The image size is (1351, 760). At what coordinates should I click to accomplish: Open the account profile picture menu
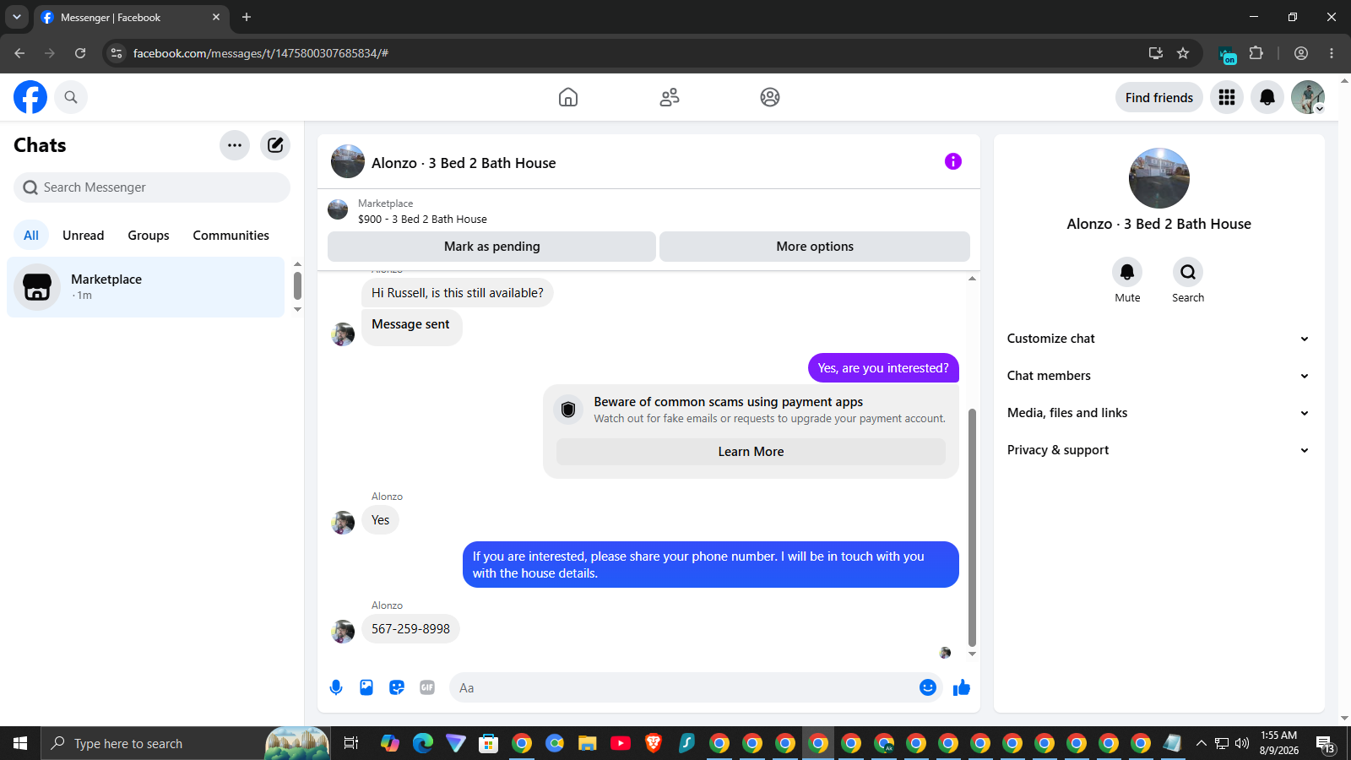tap(1308, 97)
